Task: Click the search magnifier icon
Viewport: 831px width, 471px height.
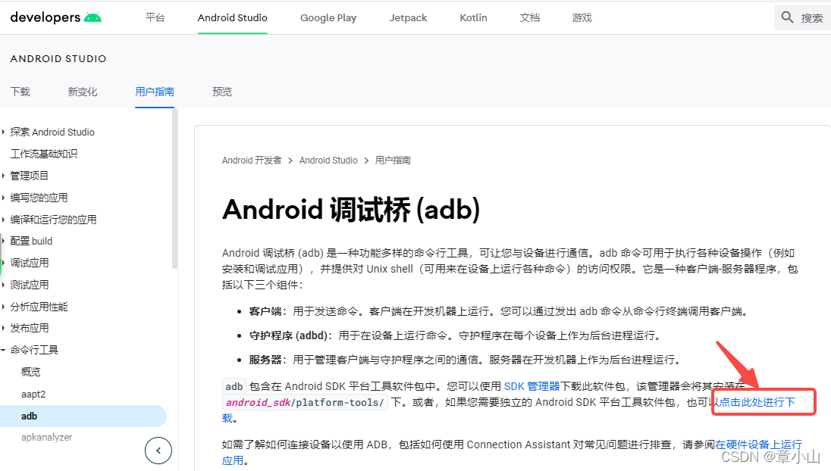Action: pyautogui.click(x=786, y=16)
